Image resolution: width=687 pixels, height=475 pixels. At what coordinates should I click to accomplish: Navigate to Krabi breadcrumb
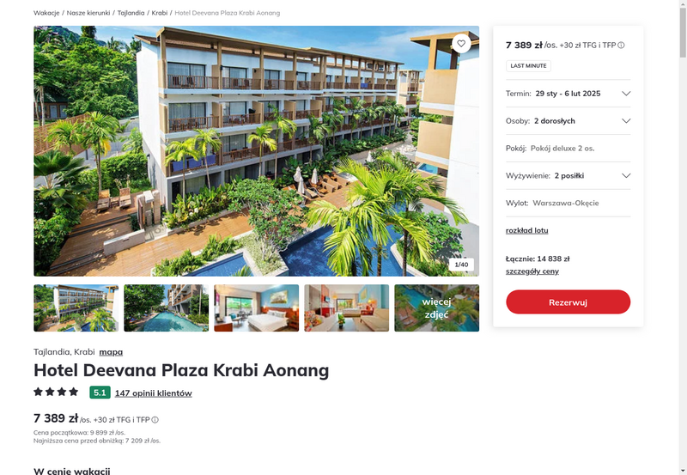tap(160, 13)
